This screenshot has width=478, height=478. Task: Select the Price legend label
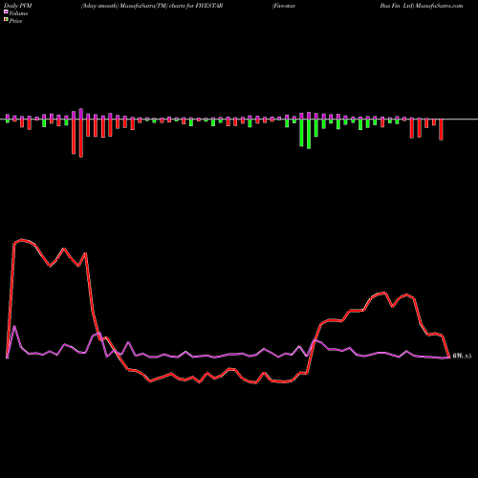(15, 21)
